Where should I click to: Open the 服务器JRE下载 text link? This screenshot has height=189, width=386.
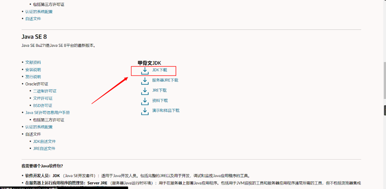tap(165, 80)
